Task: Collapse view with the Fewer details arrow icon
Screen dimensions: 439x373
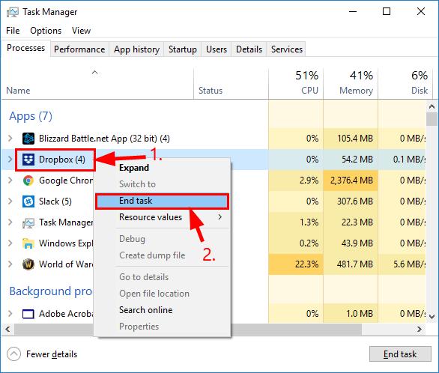Action: pos(13,354)
